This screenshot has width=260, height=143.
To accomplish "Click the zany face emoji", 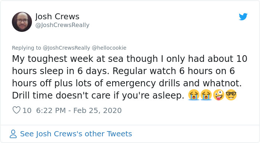I will [x=218, y=95].
